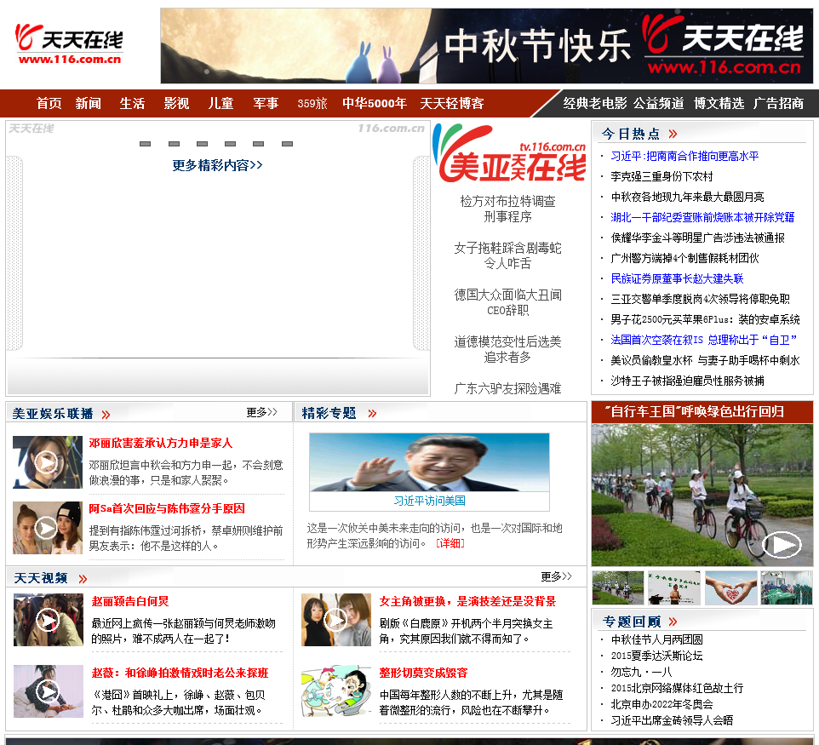The width and height of the screenshot is (819, 745).
Task: Select the surgery room thumbnail
Action: pyautogui.click(x=787, y=588)
